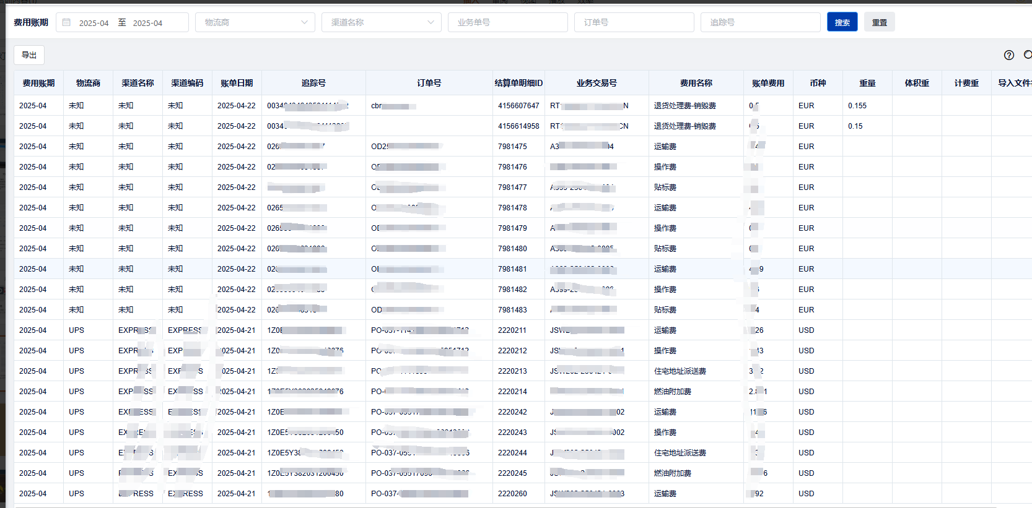
Task: Click the calendar icon in date range
Action: pos(67,22)
